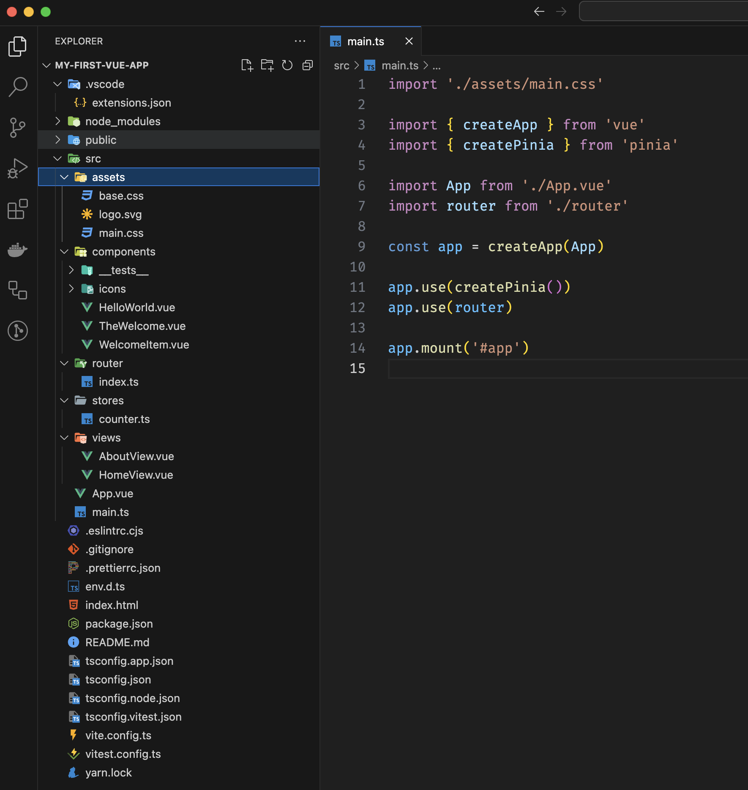Click line number 9 in gutter

click(361, 247)
